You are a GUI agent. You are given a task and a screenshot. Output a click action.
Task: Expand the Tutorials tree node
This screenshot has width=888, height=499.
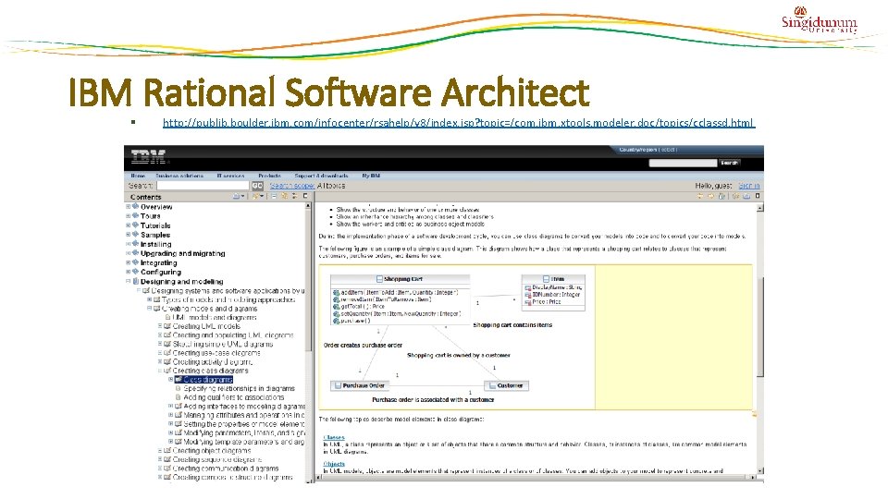[128, 225]
